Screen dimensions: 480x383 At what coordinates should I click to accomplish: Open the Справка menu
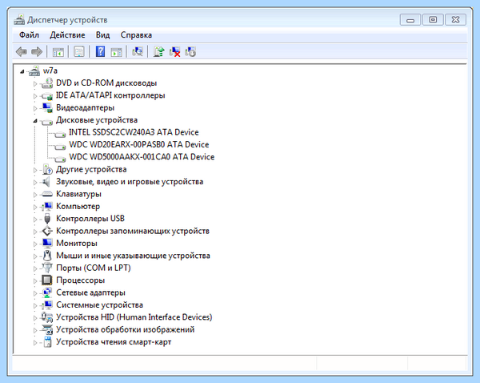(x=136, y=35)
